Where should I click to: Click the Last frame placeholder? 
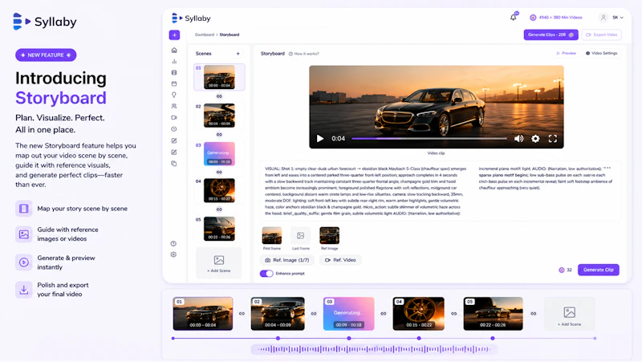tap(300, 235)
